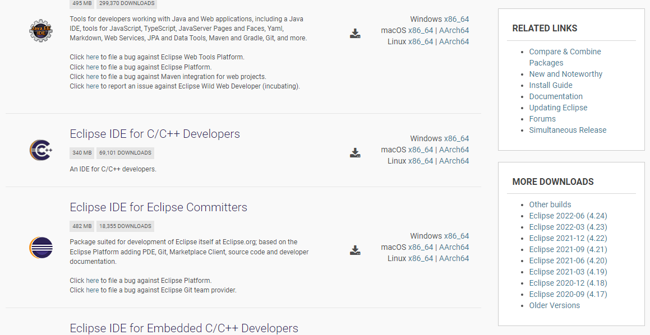Open Eclipse 2020-09 (4.17) downloads
650x335 pixels.
coord(568,294)
